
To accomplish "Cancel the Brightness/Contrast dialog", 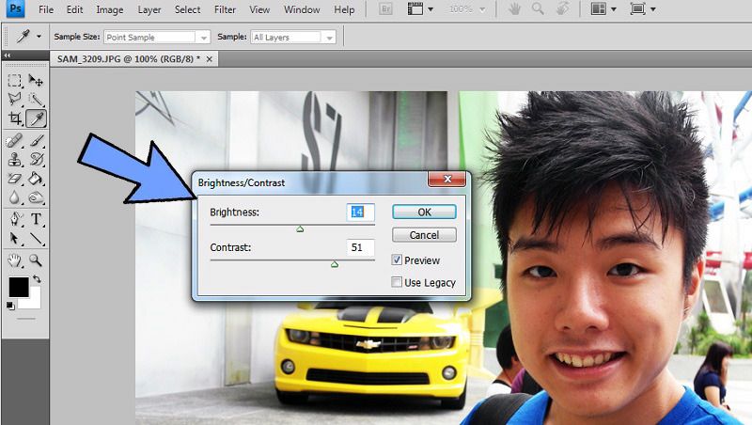I will pyautogui.click(x=424, y=235).
